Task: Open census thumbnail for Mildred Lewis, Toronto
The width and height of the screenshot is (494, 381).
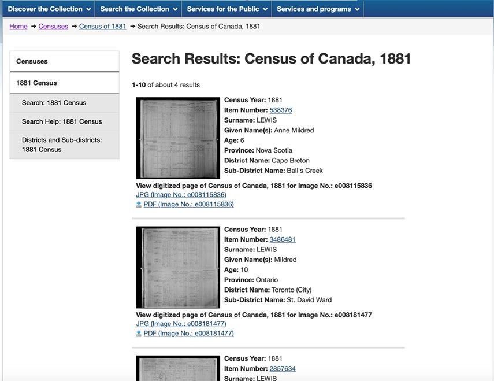Action: [x=178, y=267]
